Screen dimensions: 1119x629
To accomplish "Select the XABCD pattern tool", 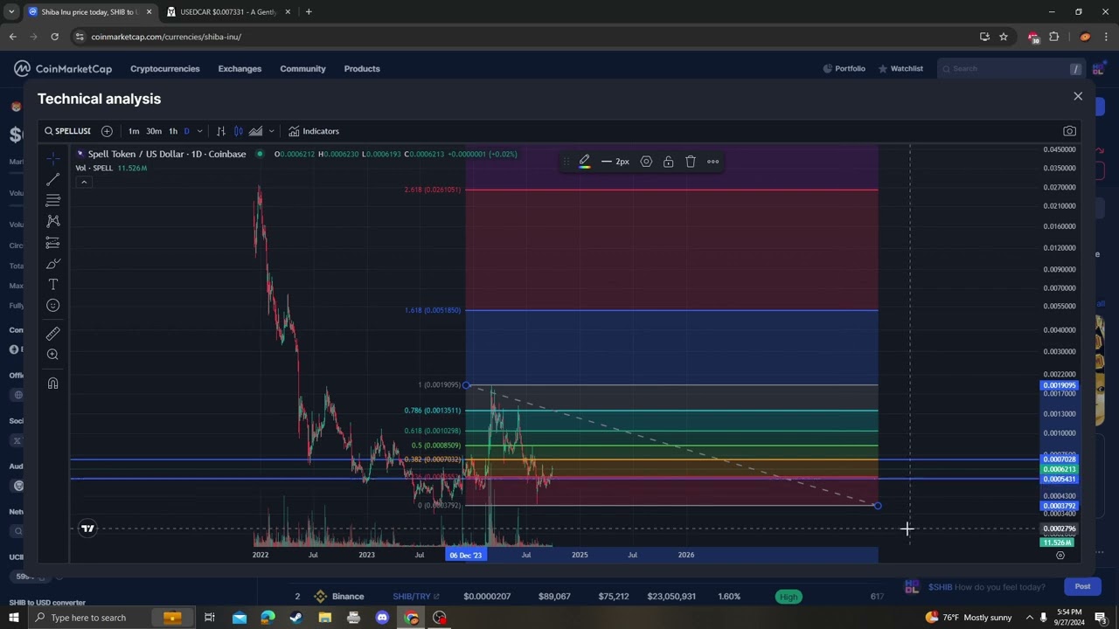I will pyautogui.click(x=52, y=221).
